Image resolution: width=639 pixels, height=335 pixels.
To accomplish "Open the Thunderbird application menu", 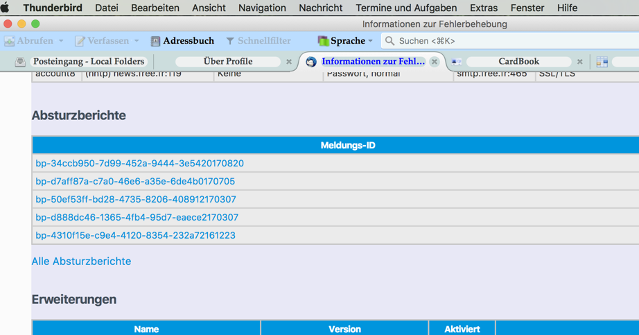I will pos(53,8).
